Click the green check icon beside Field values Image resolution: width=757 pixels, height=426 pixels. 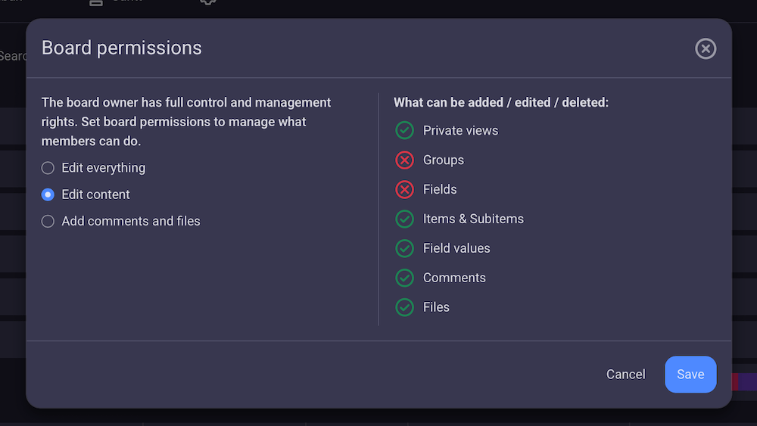[405, 249]
